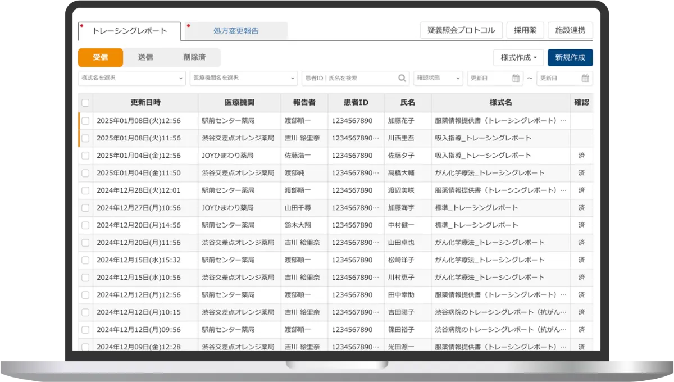
Task: Check the row dated 2024年12月28日(火)12:01
Action: 85,190
